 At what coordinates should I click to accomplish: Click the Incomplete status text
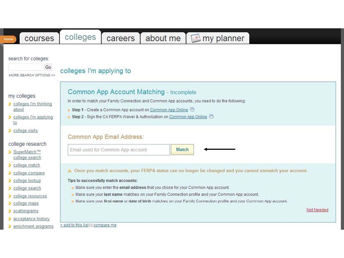(x=183, y=92)
